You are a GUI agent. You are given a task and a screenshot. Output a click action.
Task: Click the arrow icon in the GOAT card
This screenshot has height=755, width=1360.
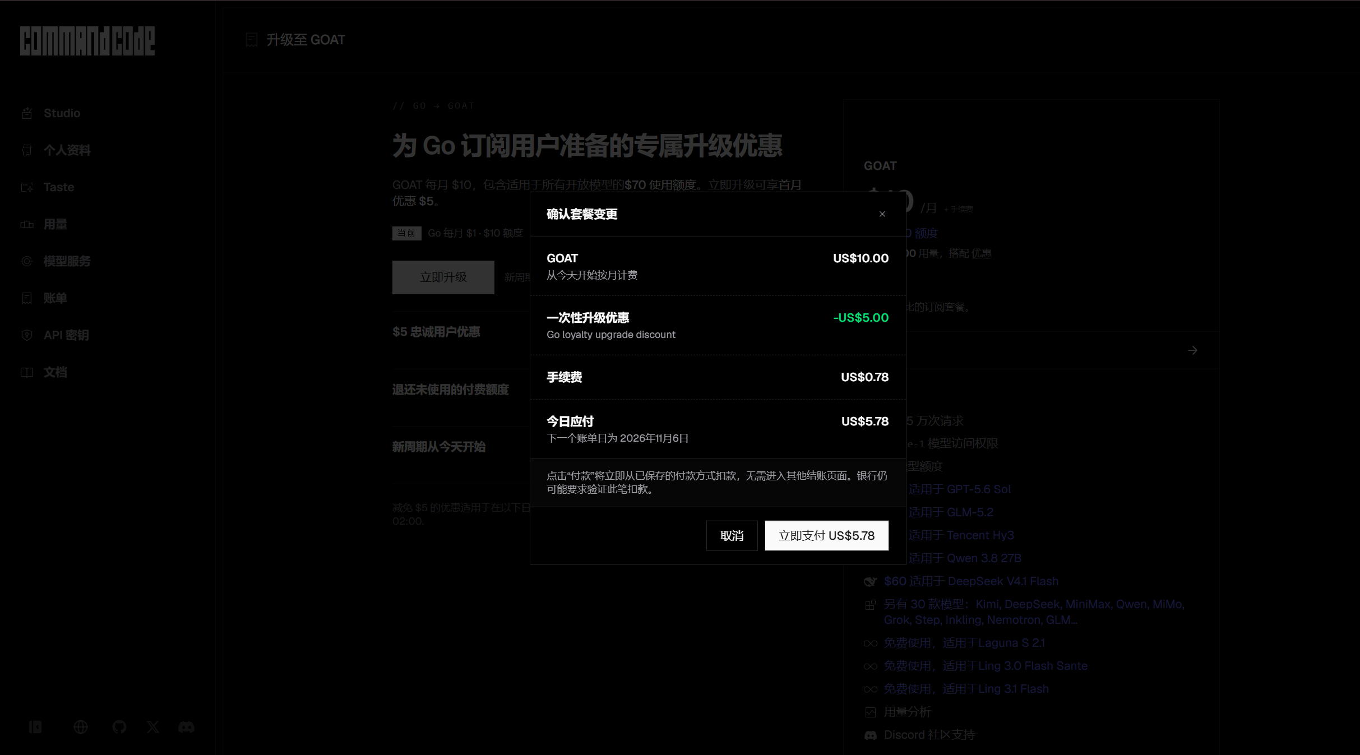(1192, 350)
